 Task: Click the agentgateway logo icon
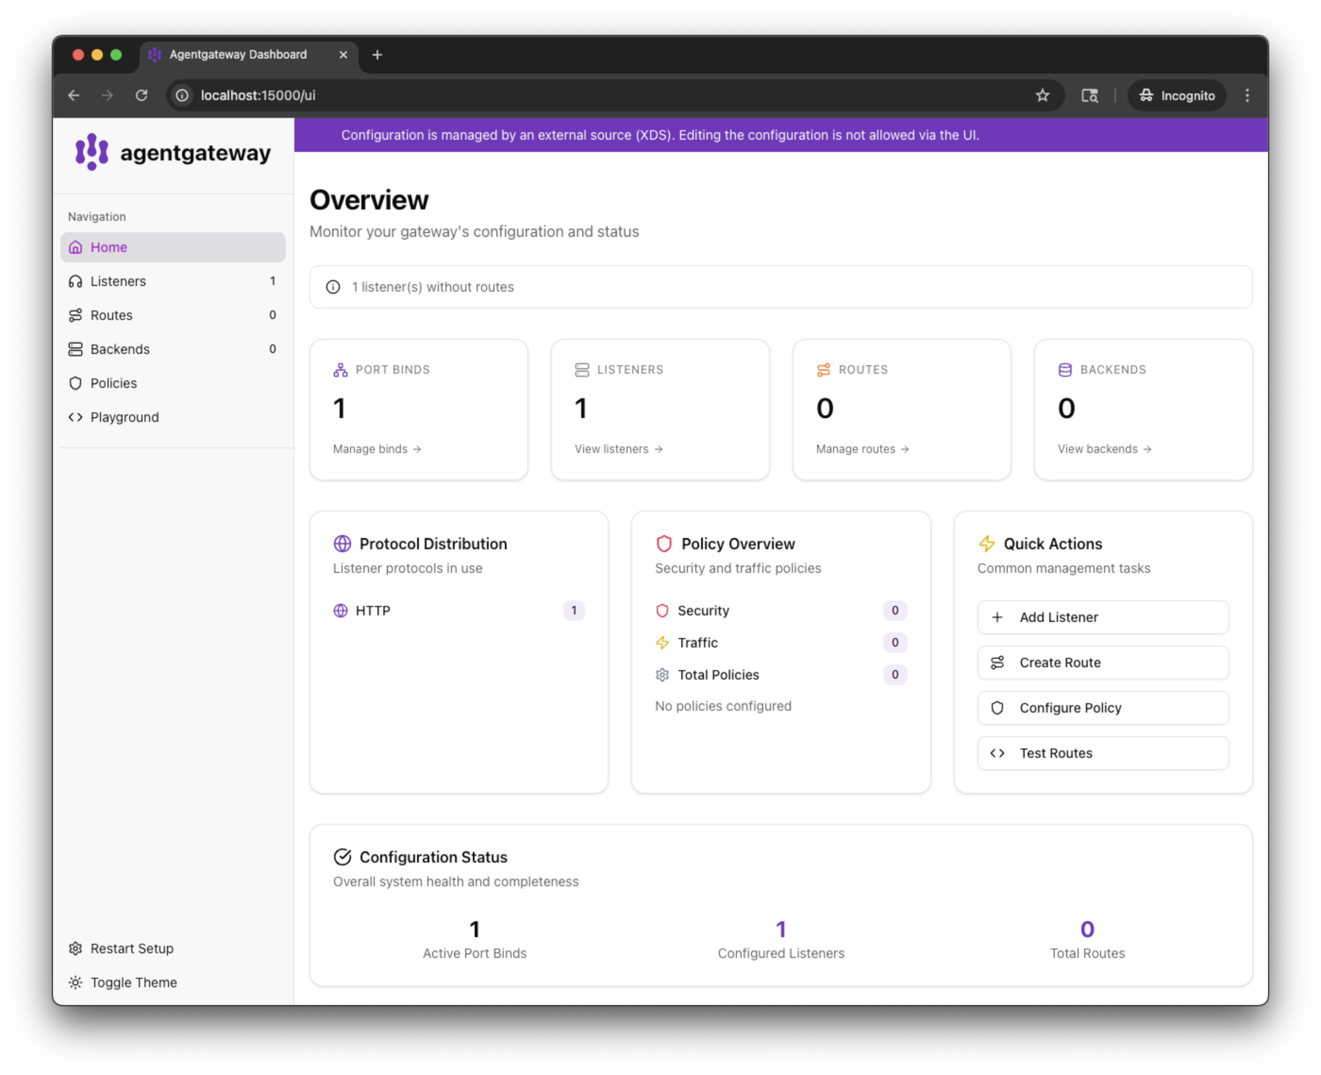click(92, 151)
